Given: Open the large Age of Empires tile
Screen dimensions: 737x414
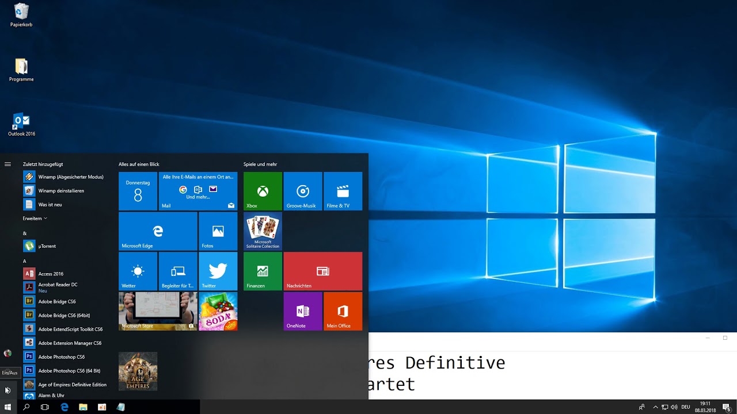Looking at the screenshot, I should pos(138,371).
